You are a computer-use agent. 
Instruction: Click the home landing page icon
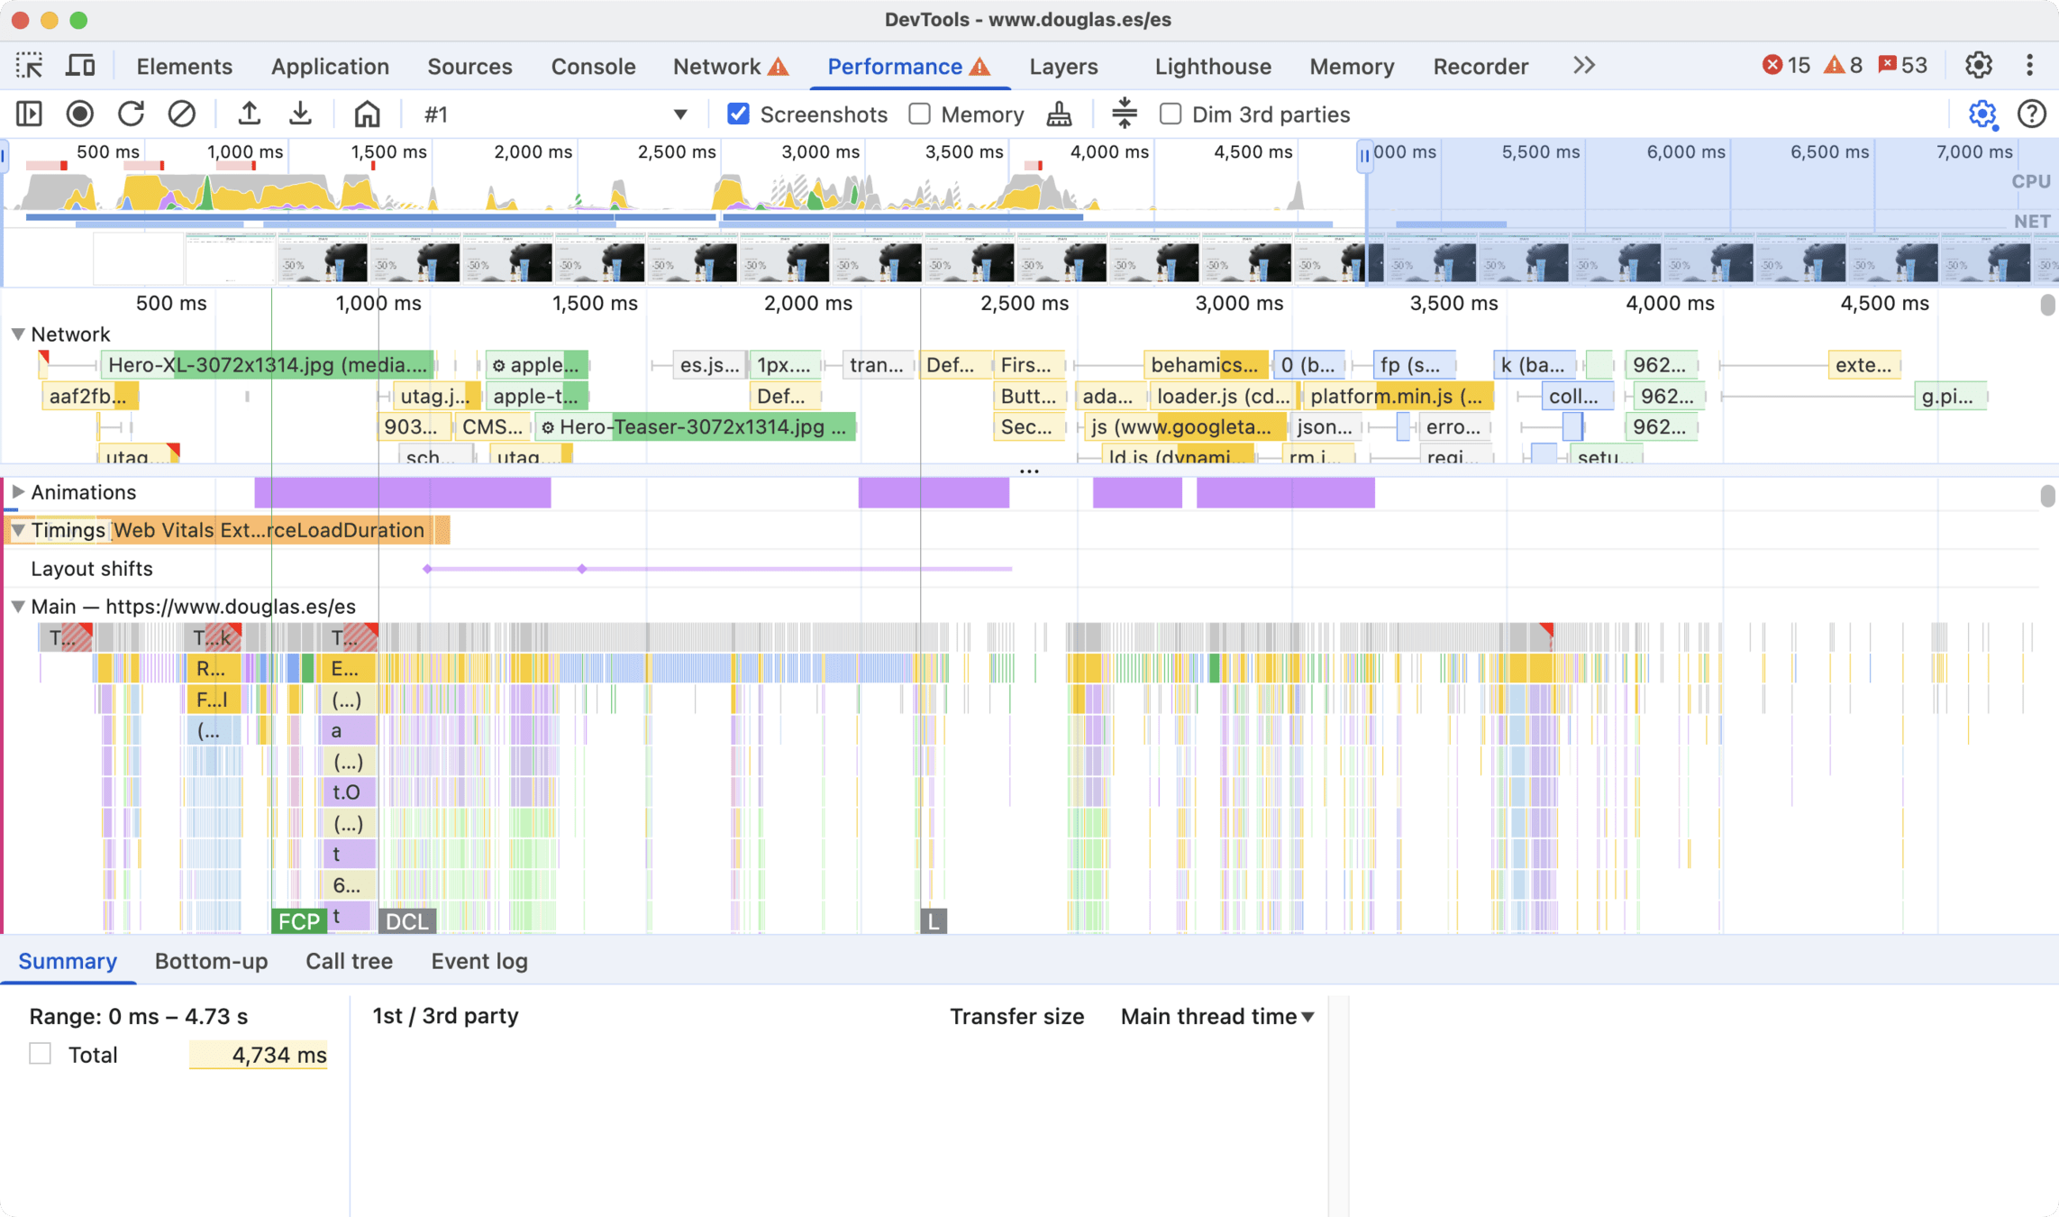pos(367,114)
